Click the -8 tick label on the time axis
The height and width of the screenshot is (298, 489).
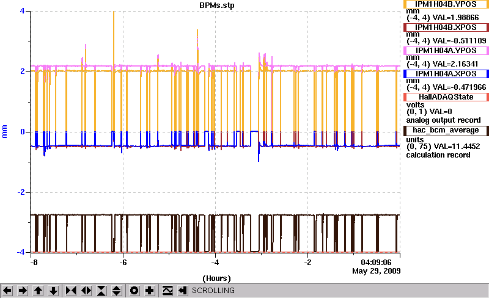[34, 263]
